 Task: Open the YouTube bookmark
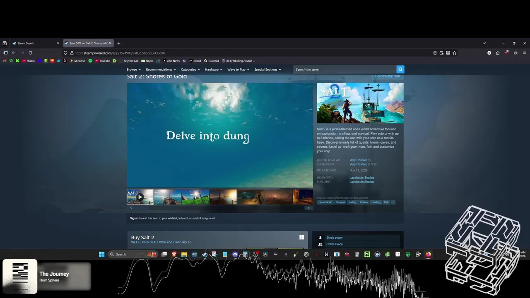[x=102, y=61]
